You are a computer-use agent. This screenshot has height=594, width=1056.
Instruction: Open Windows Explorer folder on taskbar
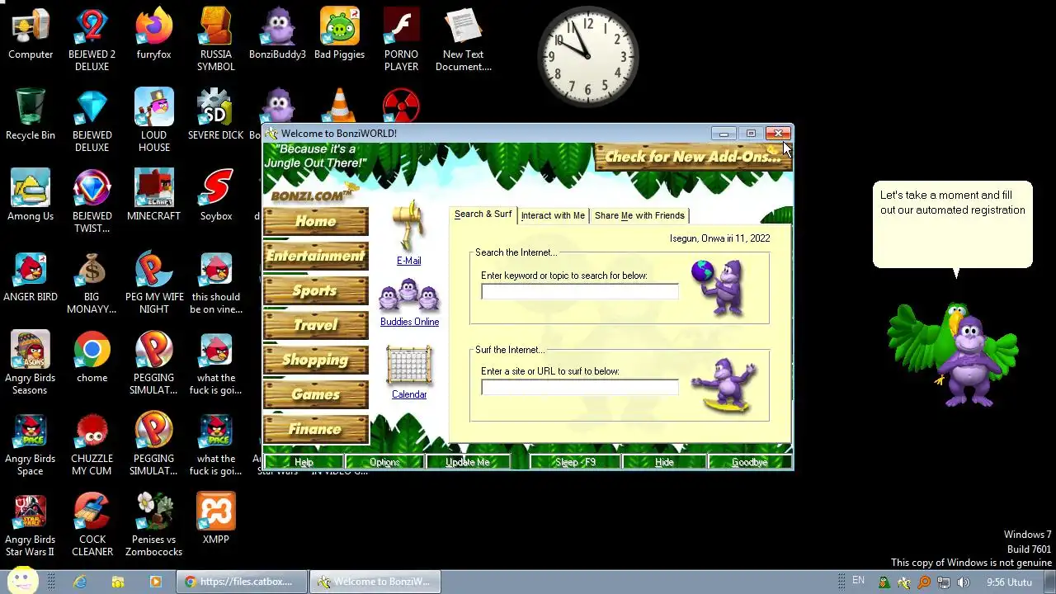pos(118,582)
